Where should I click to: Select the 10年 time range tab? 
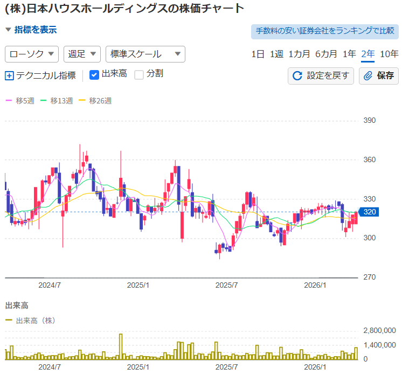click(x=389, y=54)
